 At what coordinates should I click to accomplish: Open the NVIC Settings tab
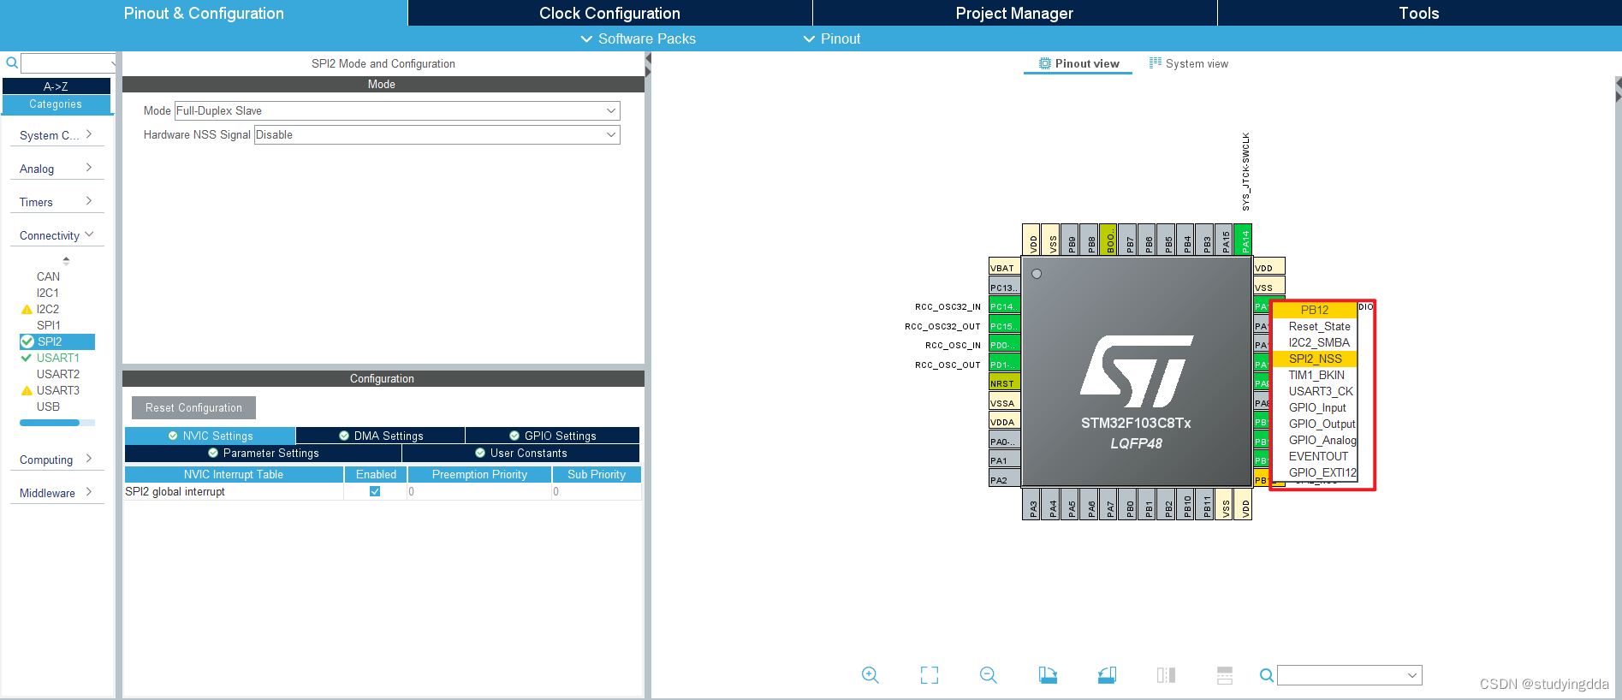211,436
